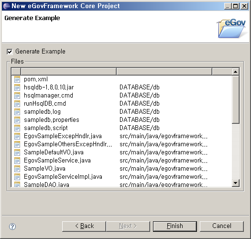Viewport: 251px width, 239px height.
Task: Click the sampledb.log file icon
Action: click(x=17, y=112)
